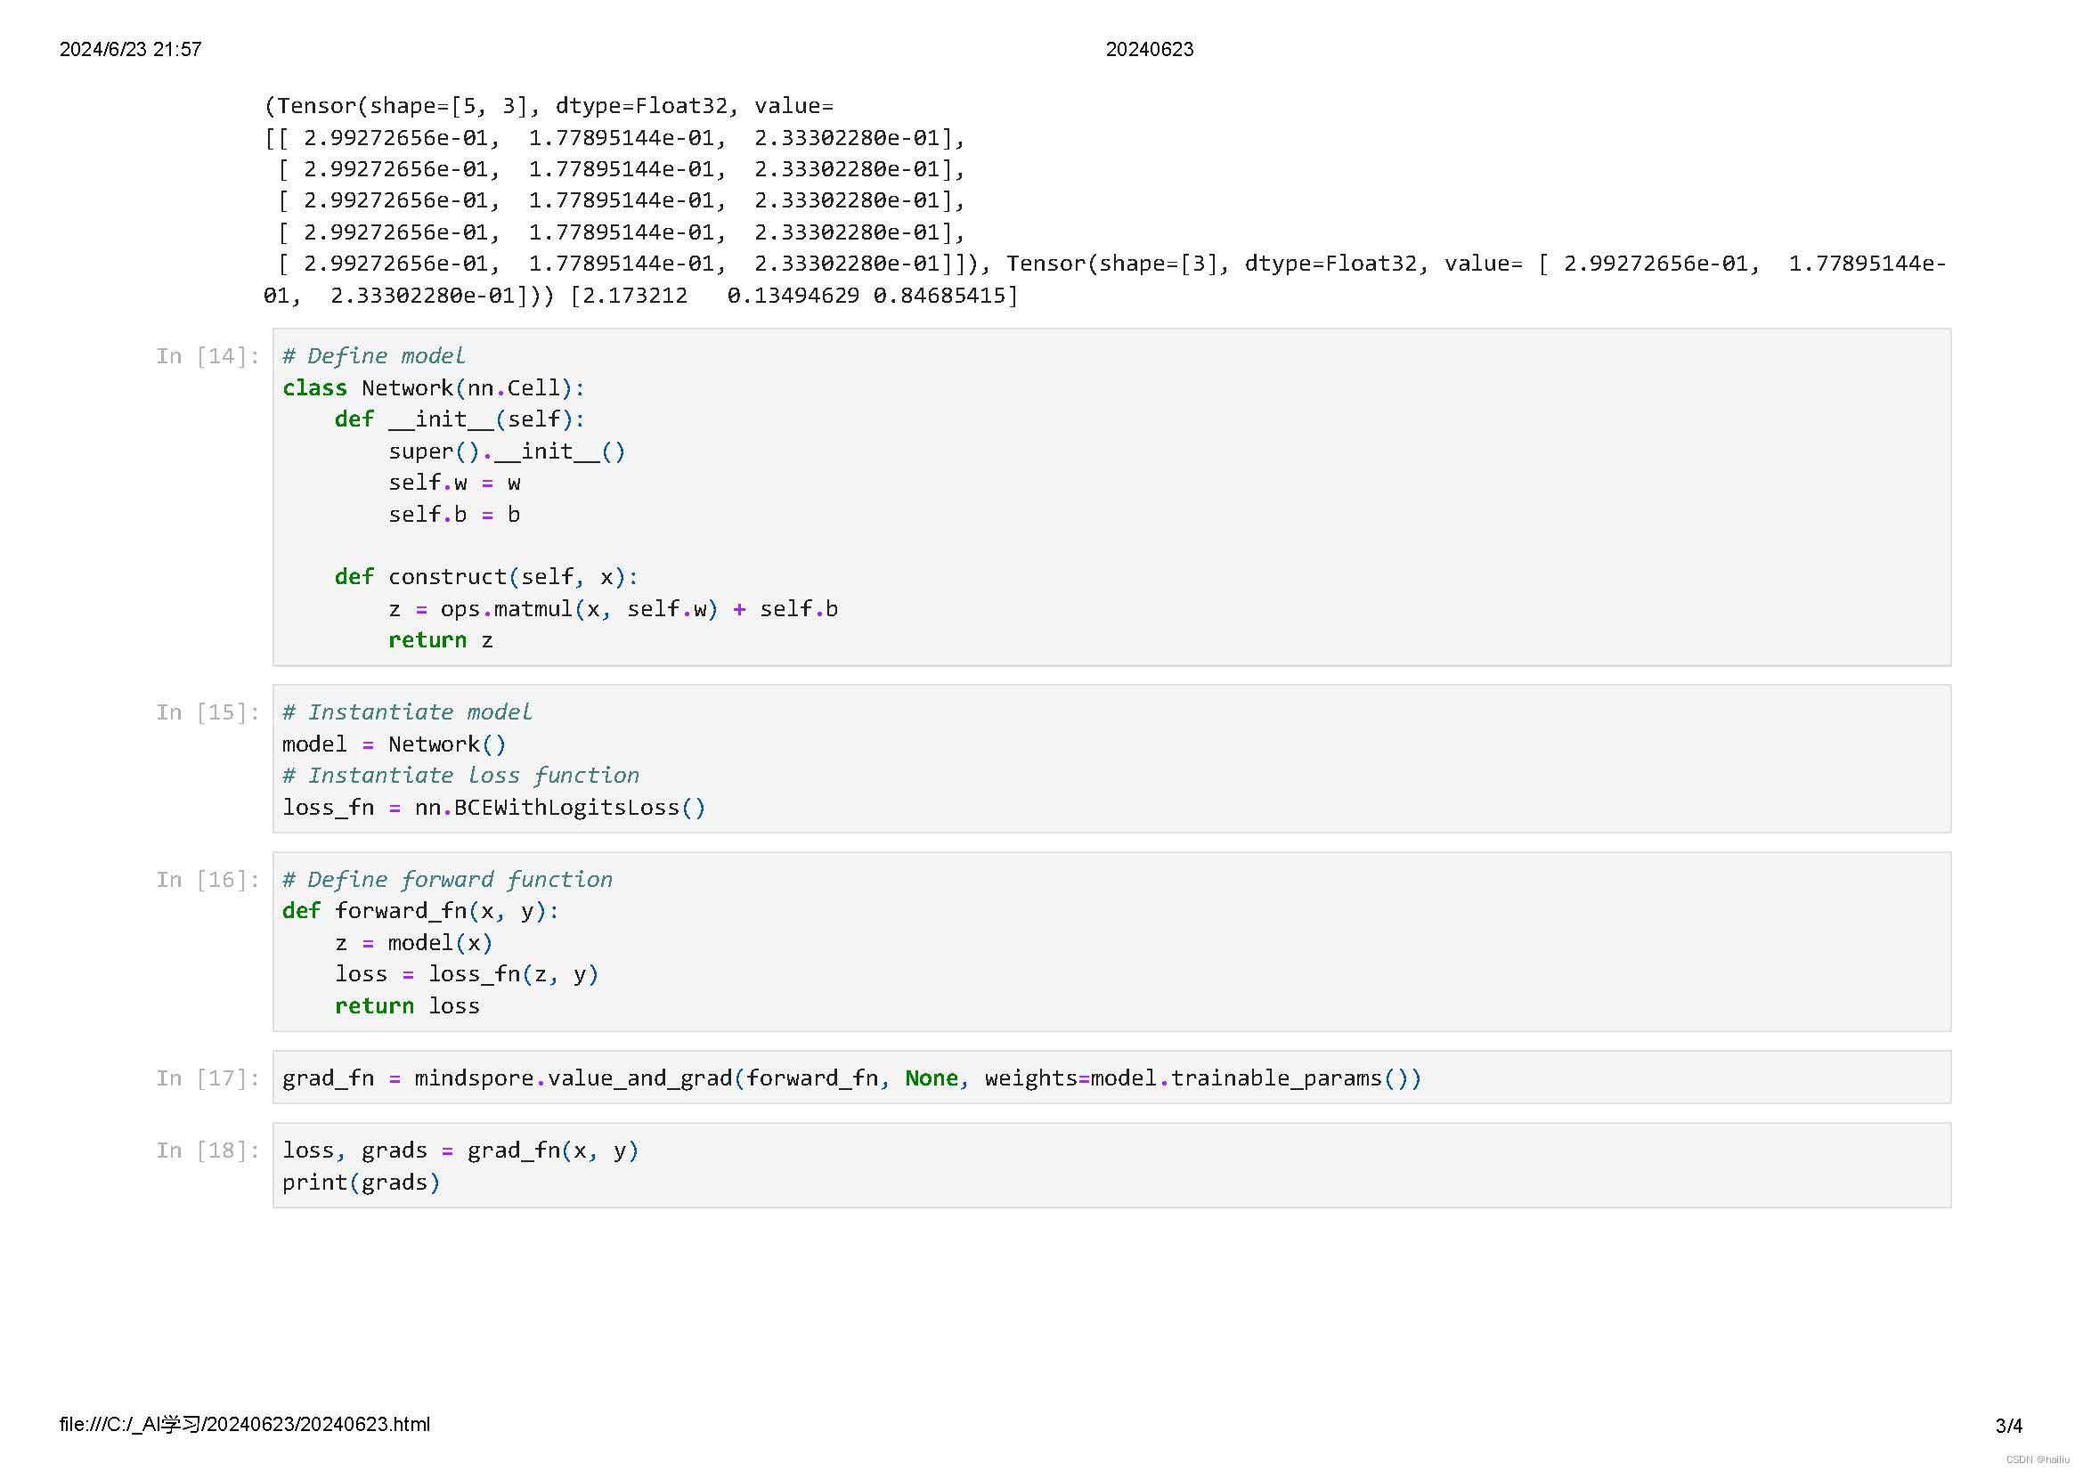The image size is (2083, 1472).
Task: Click the nn.BCEWithLogitsLoss() line
Action: pos(493,808)
